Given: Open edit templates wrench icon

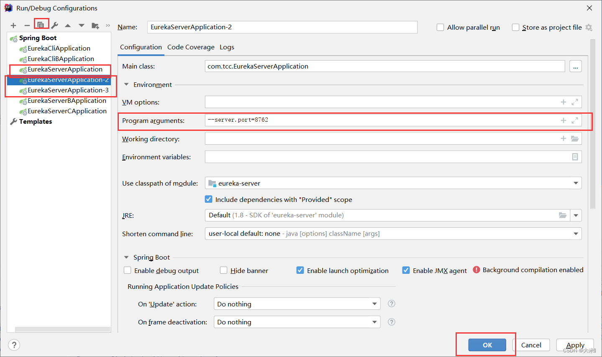Looking at the screenshot, I should coord(54,25).
